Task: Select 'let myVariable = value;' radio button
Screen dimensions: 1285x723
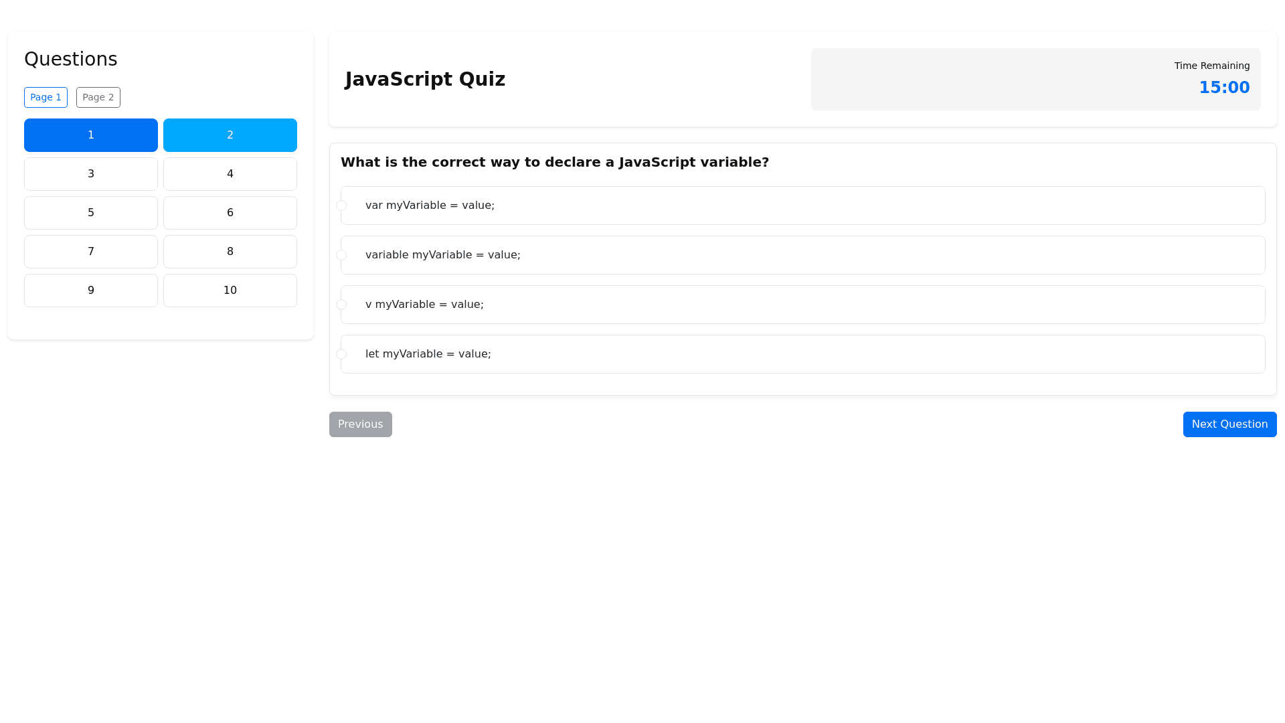Action: (341, 354)
